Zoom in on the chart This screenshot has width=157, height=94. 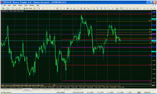tap(101, 8)
